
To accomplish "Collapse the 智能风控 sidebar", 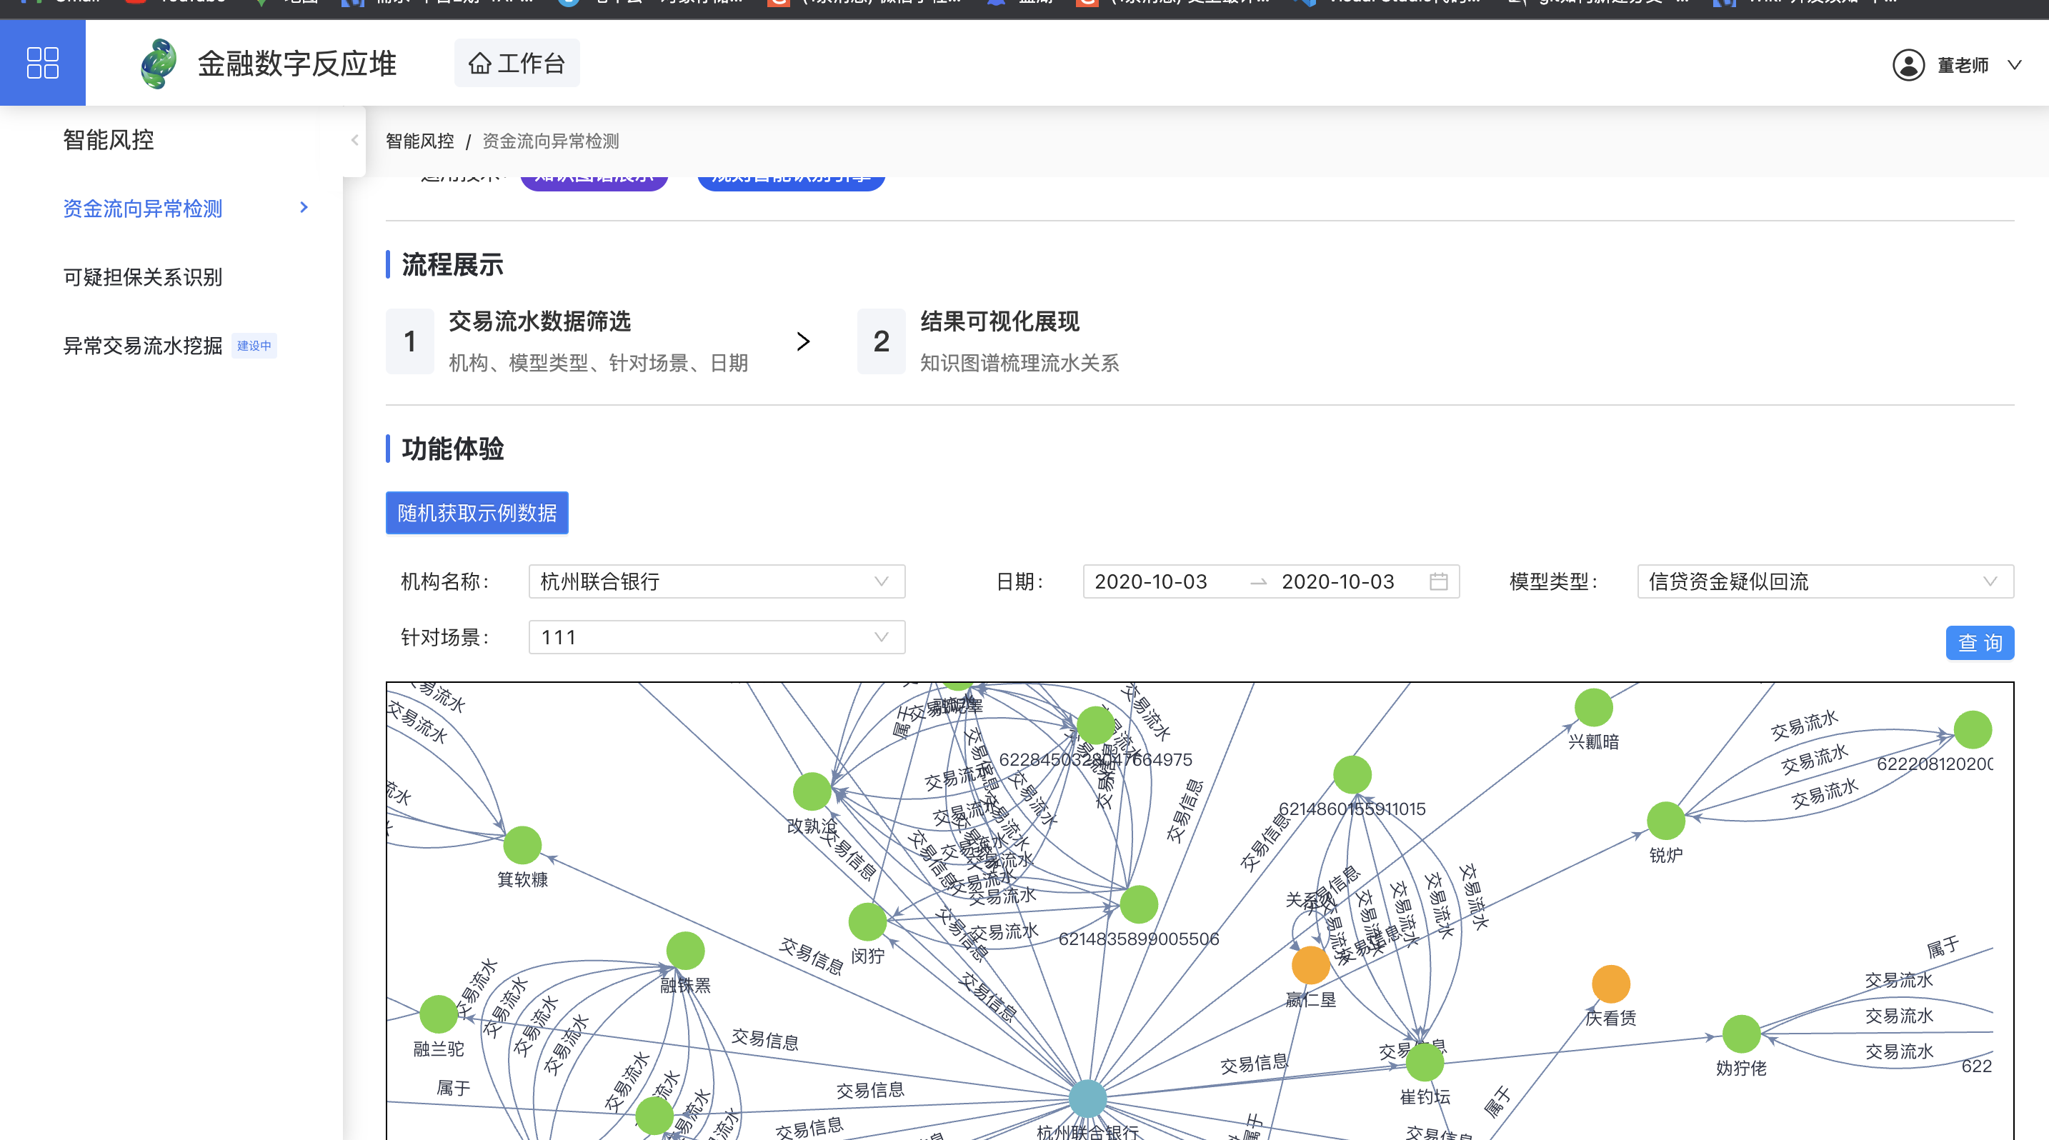I will pos(355,140).
